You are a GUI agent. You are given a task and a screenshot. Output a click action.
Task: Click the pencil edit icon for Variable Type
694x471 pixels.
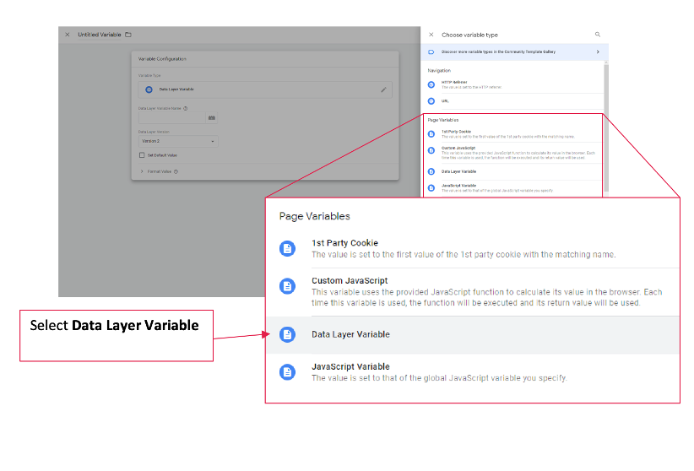[x=383, y=89]
